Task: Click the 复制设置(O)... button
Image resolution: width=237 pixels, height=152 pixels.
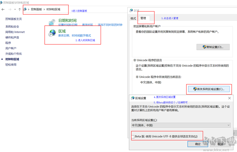Action: tap(213, 47)
